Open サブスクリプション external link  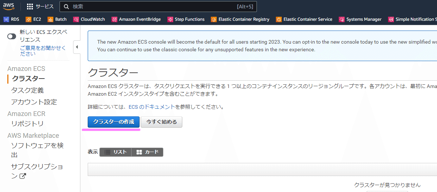point(37,171)
